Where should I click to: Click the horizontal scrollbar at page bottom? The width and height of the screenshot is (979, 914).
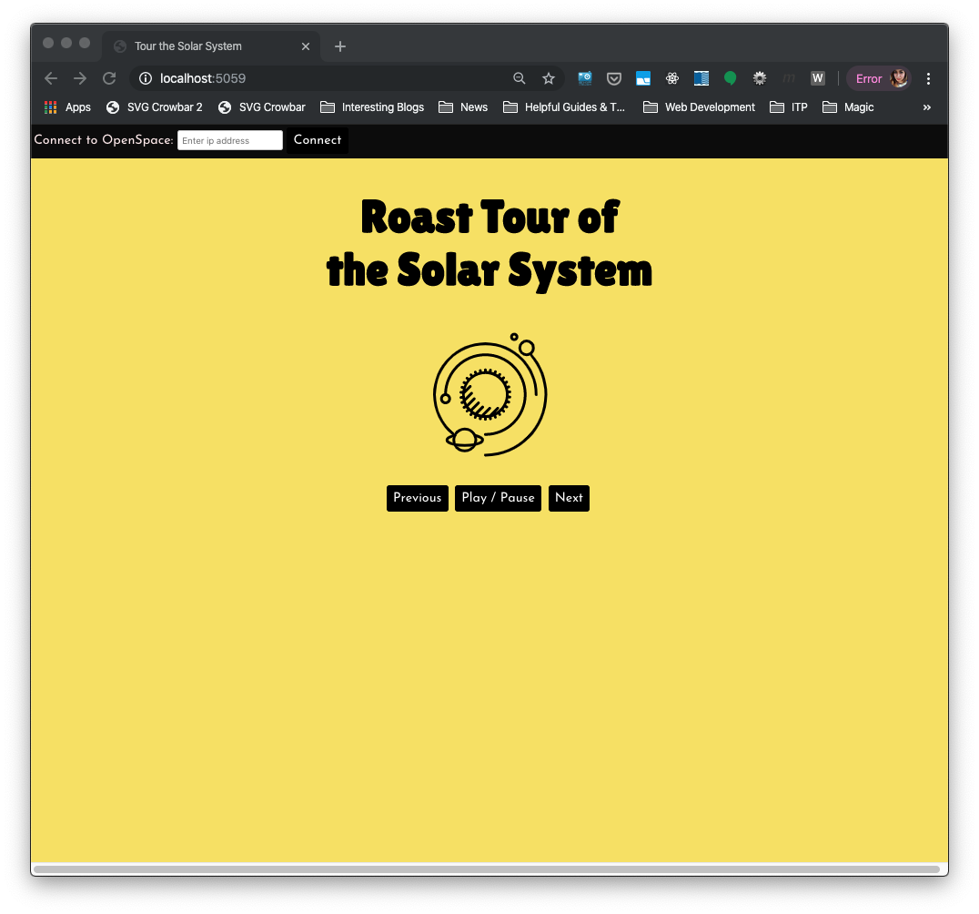pos(487,869)
